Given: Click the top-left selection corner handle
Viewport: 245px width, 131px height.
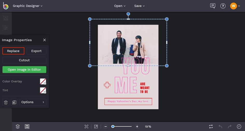Looking at the screenshot, I should tap(90, 19).
